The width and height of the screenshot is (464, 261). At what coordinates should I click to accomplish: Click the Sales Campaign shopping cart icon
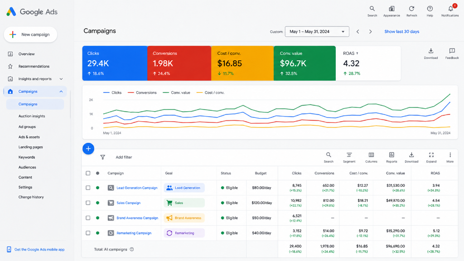coord(111,203)
